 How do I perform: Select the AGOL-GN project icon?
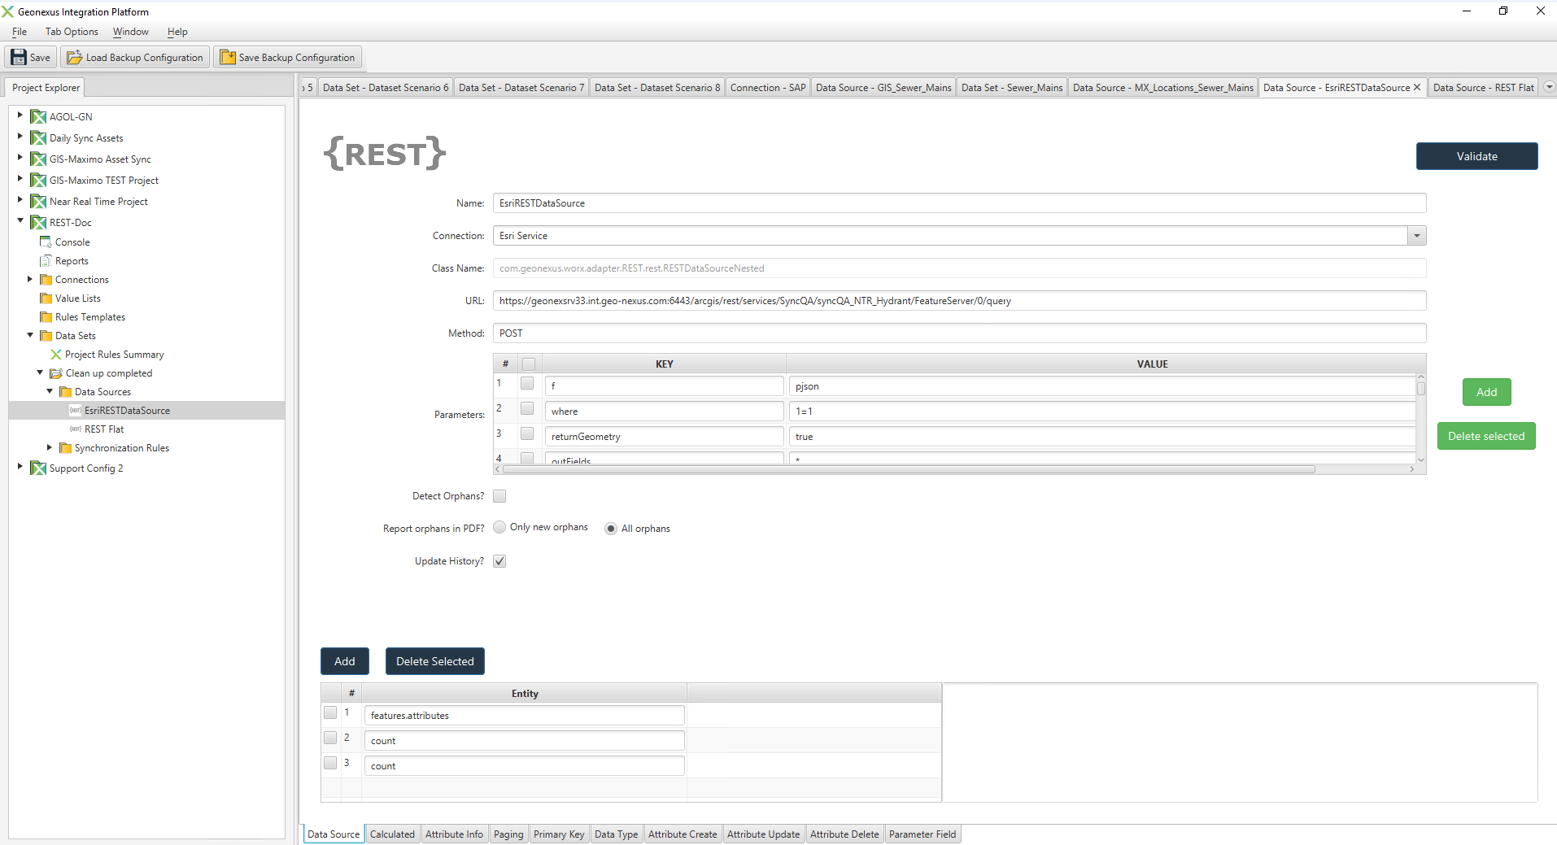coord(38,117)
